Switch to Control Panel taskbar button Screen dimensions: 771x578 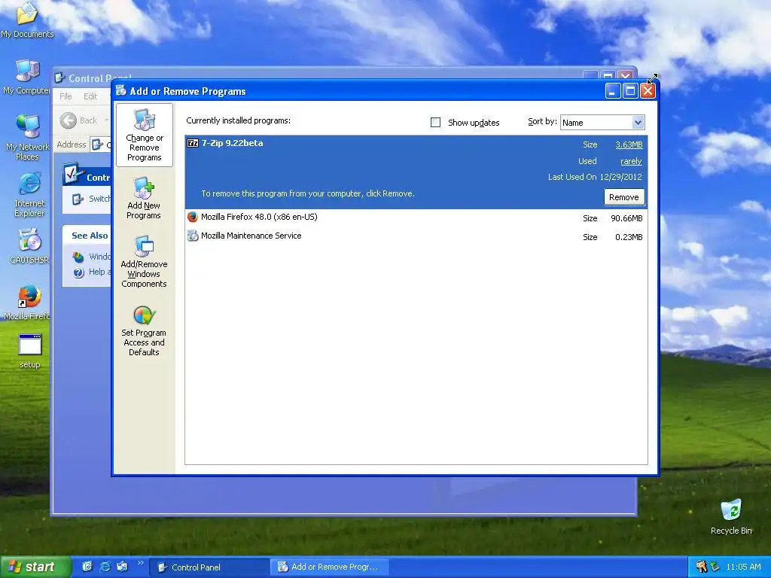[209, 567]
